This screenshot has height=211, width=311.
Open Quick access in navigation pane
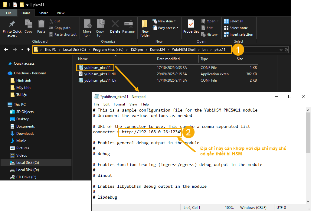(24, 63)
